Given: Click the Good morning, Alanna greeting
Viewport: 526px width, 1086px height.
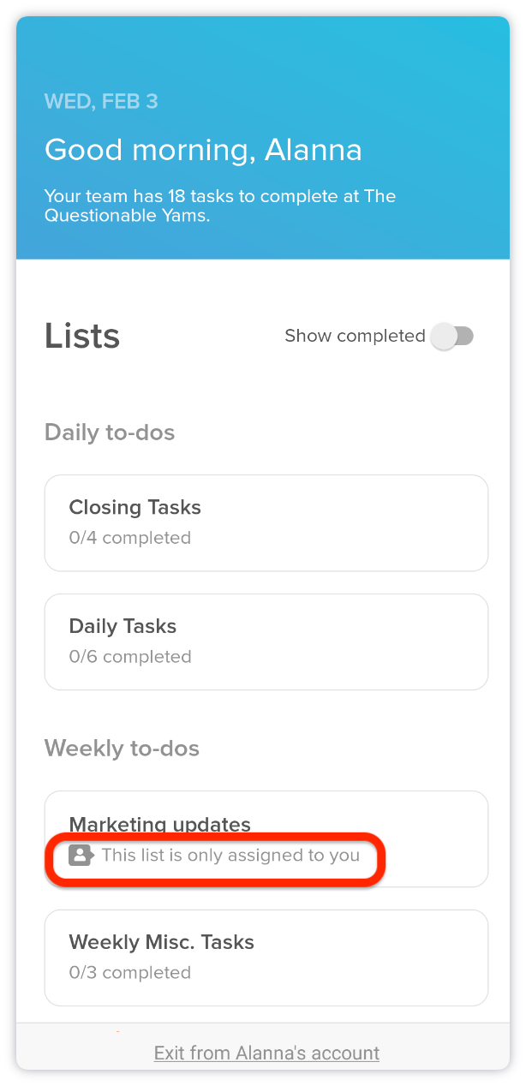Looking at the screenshot, I should point(203,150).
